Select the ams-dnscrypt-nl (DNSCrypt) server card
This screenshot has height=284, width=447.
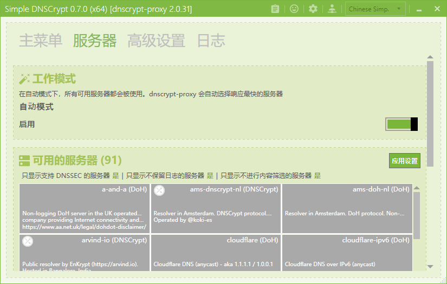click(x=216, y=208)
